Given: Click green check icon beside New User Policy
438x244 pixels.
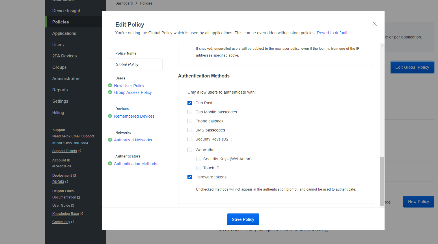Looking at the screenshot, I should (110, 85).
